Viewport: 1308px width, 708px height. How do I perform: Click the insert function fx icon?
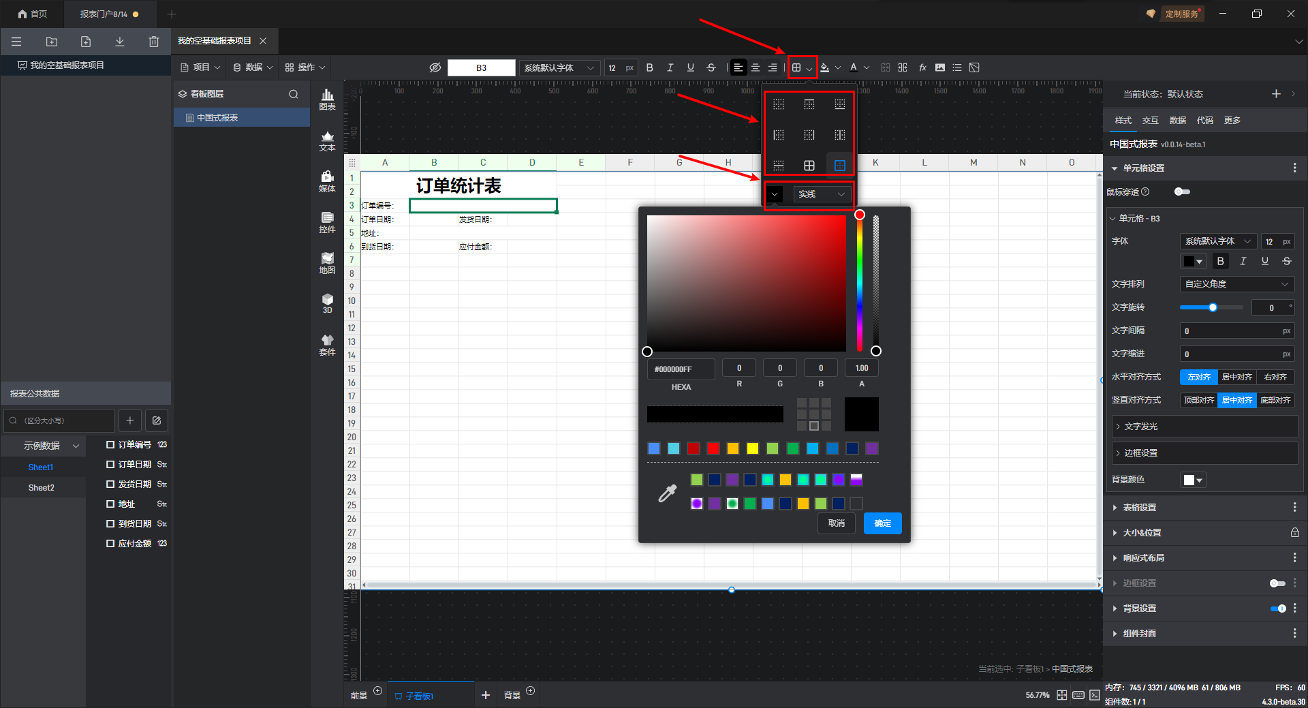pos(922,67)
